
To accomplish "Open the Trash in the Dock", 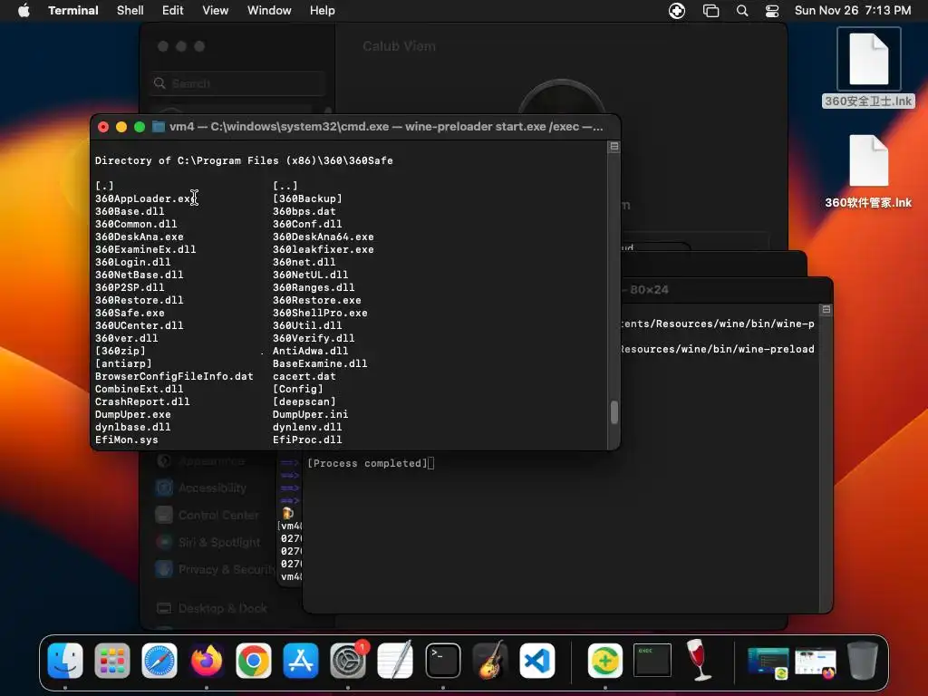I will click(x=863, y=661).
